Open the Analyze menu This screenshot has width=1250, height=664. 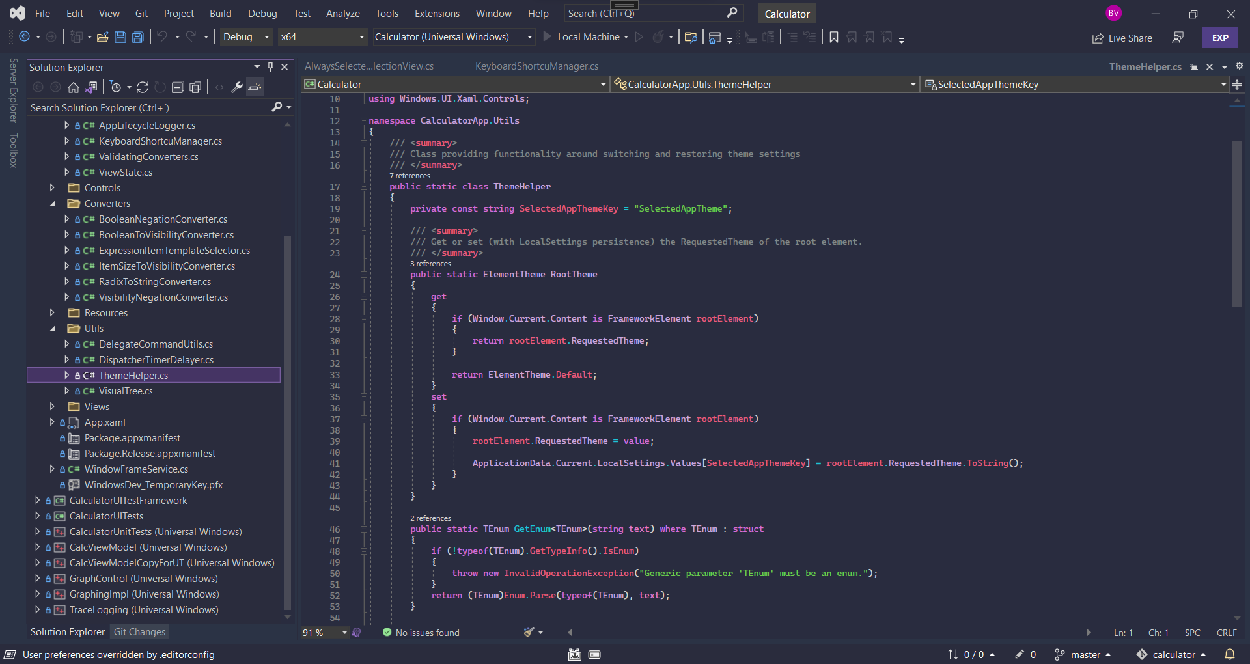pyautogui.click(x=342, y=13)
